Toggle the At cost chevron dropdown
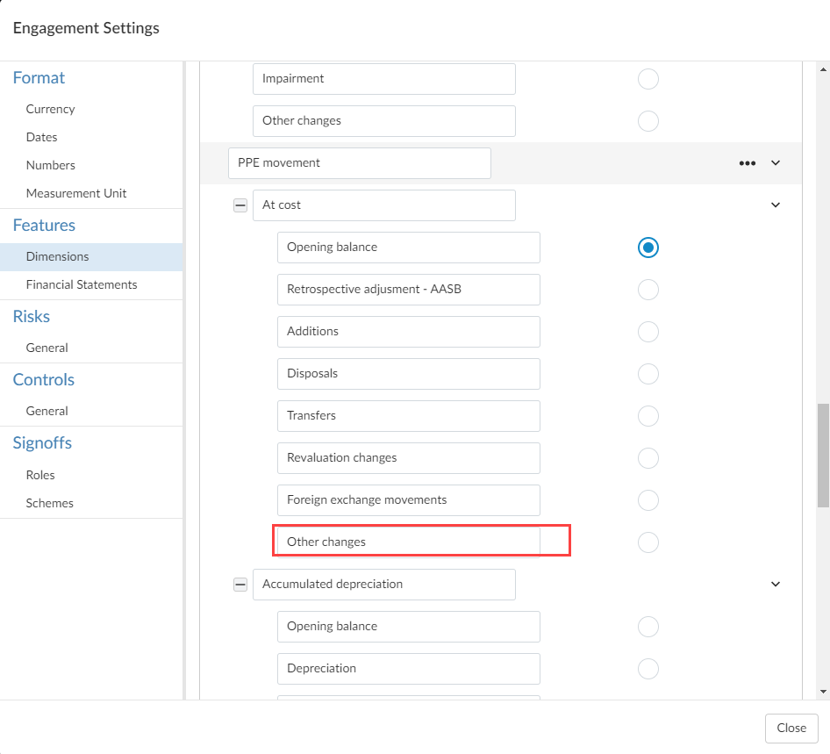The width and height of the screenshot is (830, 754). (x=776, y=205)
